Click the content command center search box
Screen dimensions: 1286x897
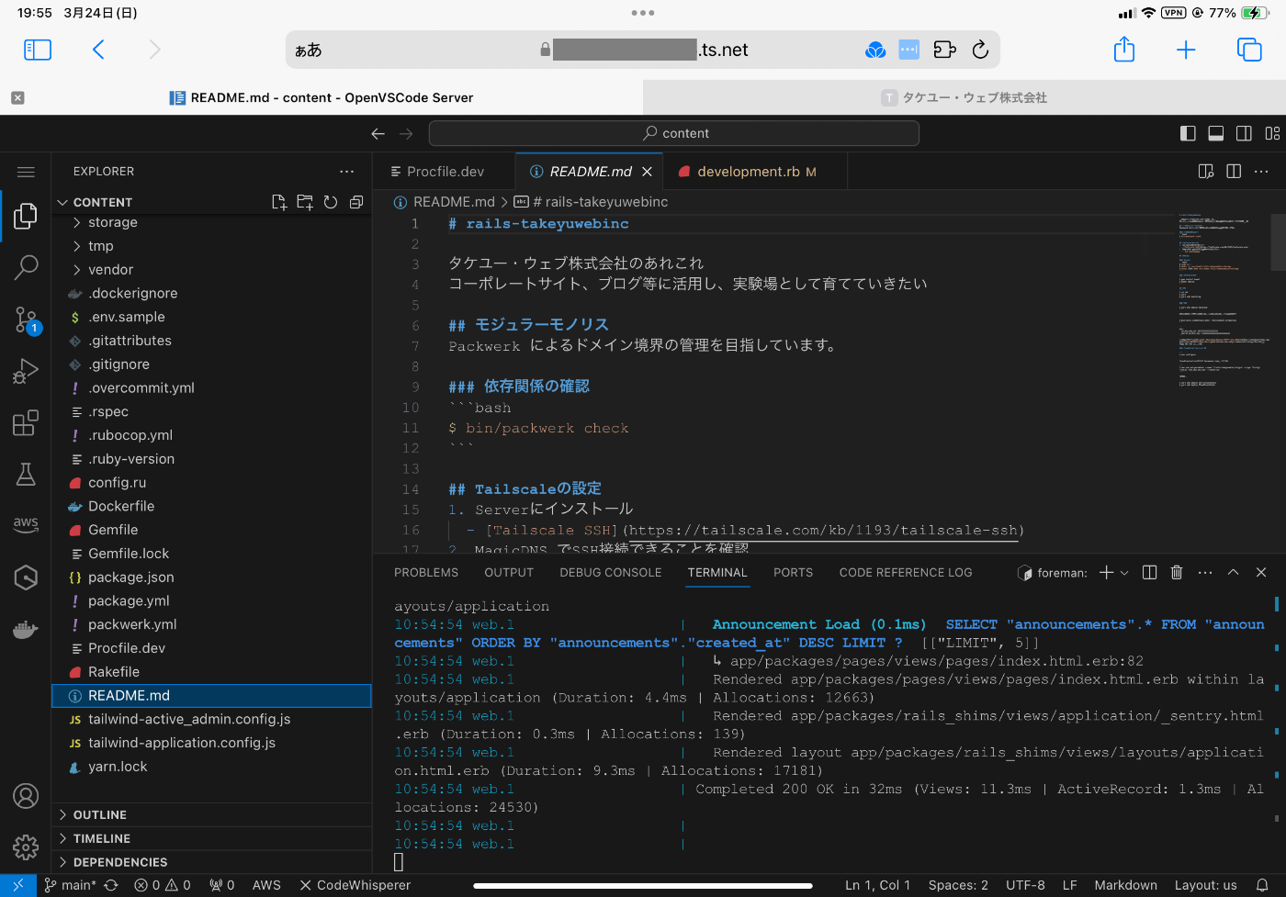coord(674,133)
